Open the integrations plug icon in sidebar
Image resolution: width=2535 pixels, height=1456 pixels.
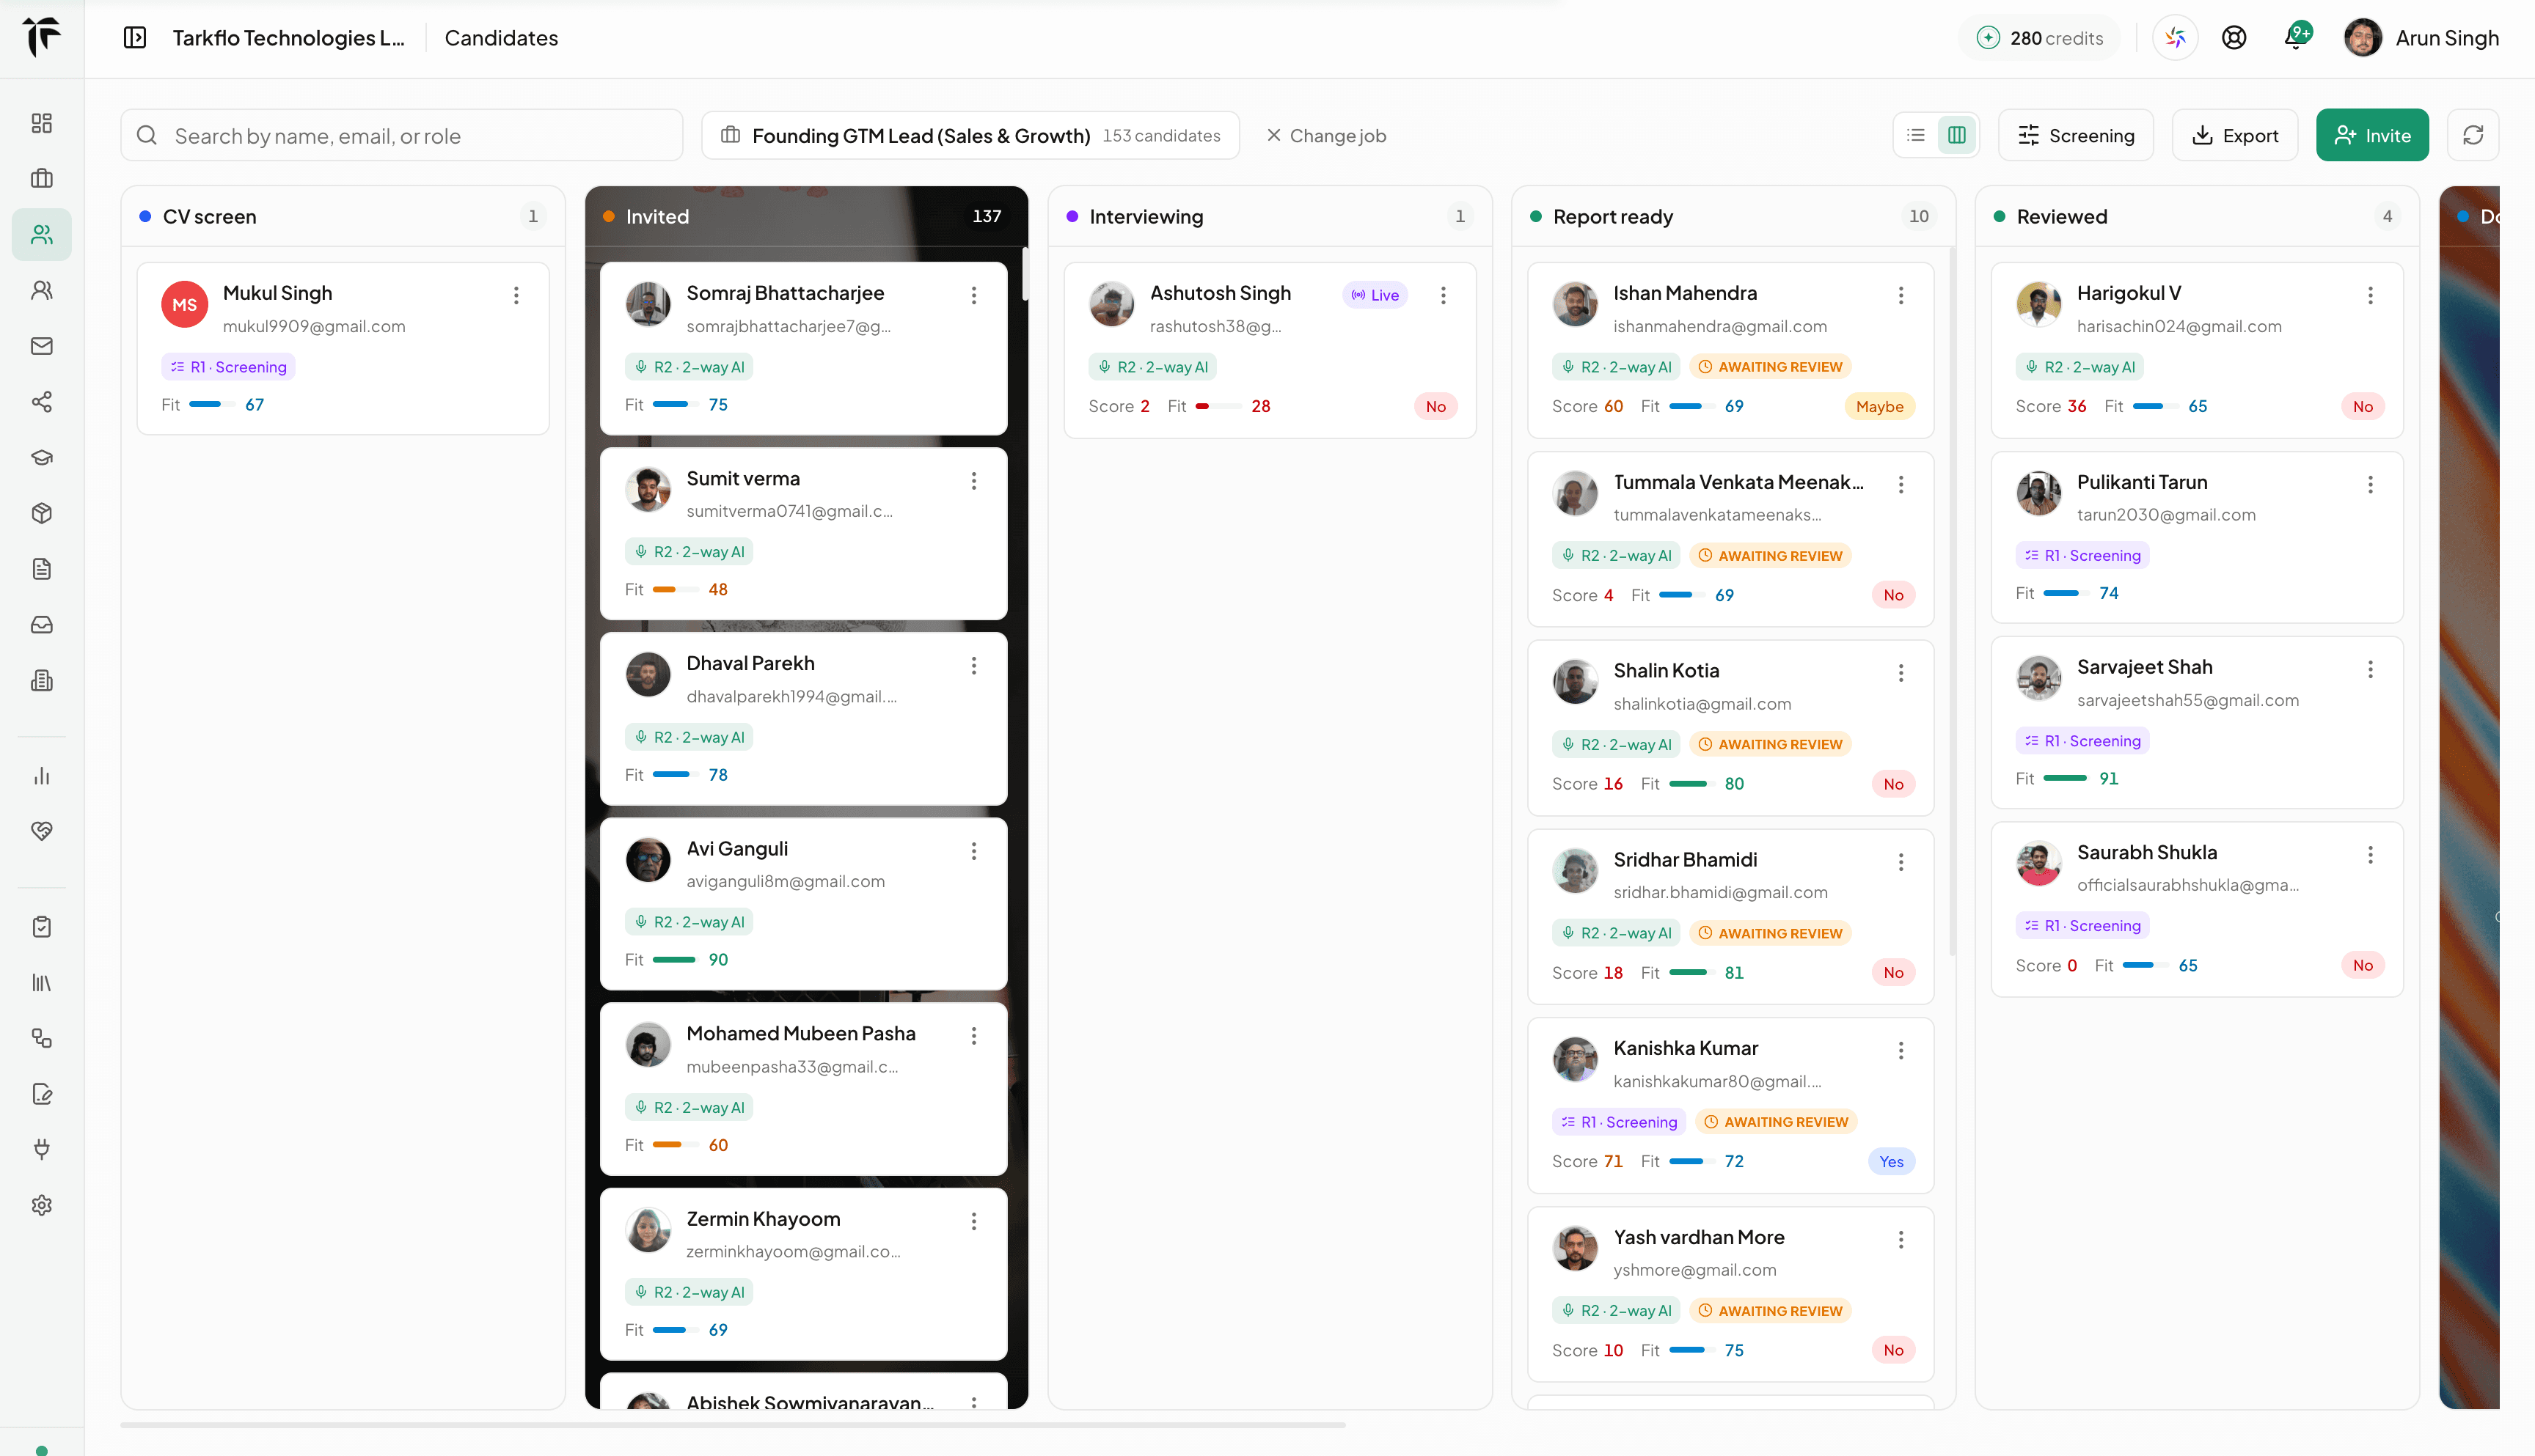pyautogui.click(x=41, y=1150)
